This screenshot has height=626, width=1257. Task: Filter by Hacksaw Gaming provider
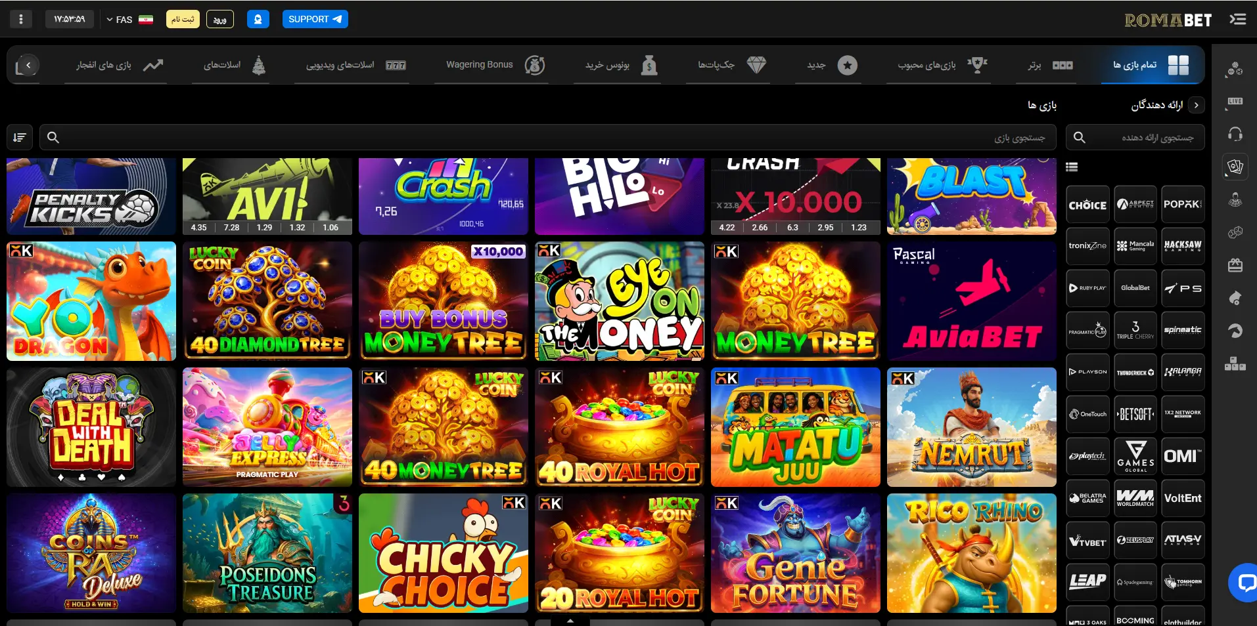[1182, 246]
